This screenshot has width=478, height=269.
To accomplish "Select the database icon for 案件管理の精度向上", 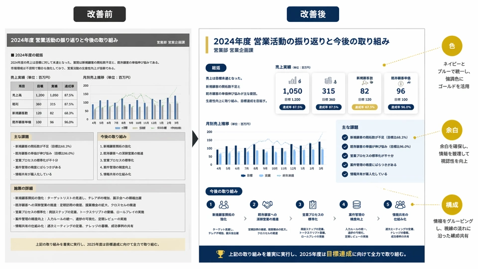I will (357, 204).
